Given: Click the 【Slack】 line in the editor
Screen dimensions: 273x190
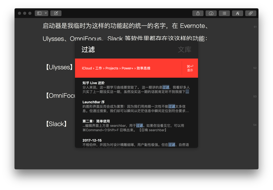Looking at the screenshot, I should (x=56, y=124).
